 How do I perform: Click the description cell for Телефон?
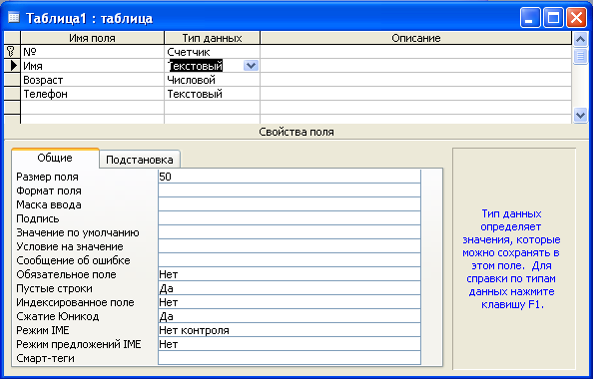click(x=416, y=94)
